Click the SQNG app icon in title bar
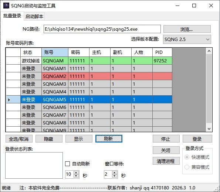 tap(6, 6)
